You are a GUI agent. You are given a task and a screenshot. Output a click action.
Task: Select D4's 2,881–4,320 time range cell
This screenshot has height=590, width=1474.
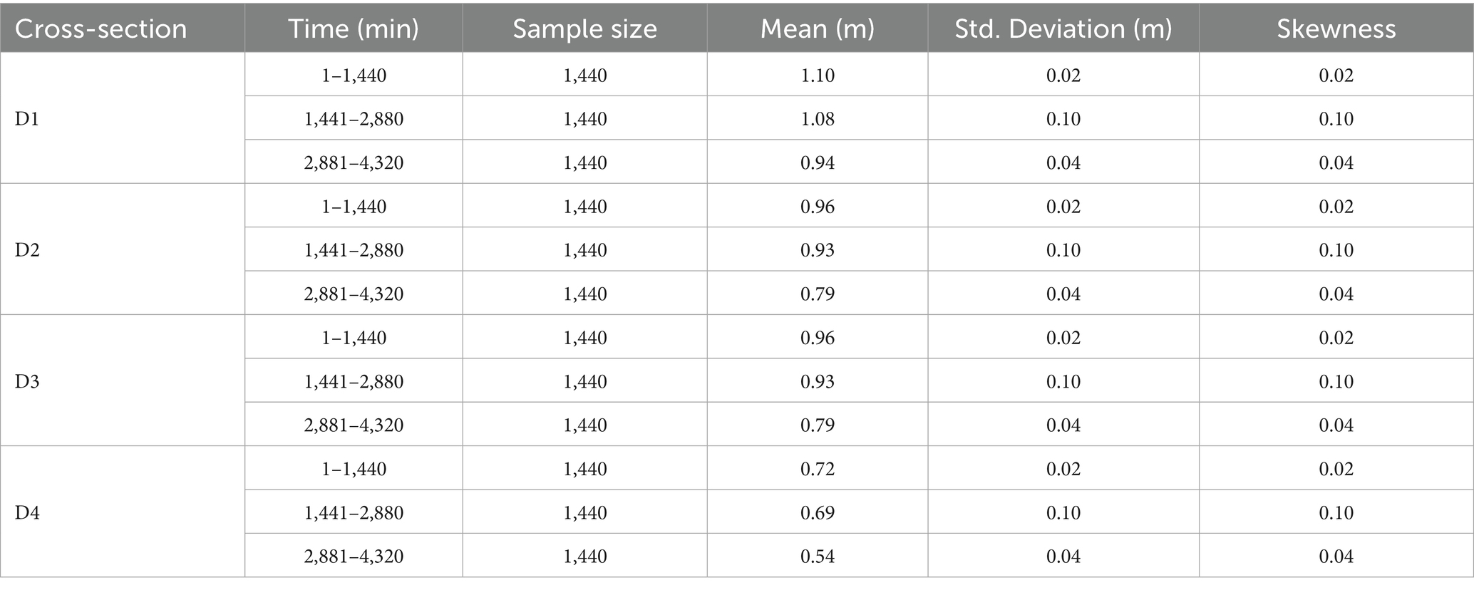point(354,556)
